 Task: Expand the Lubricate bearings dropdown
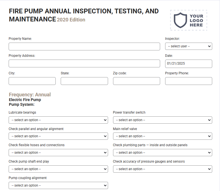[x=58, y=120]
